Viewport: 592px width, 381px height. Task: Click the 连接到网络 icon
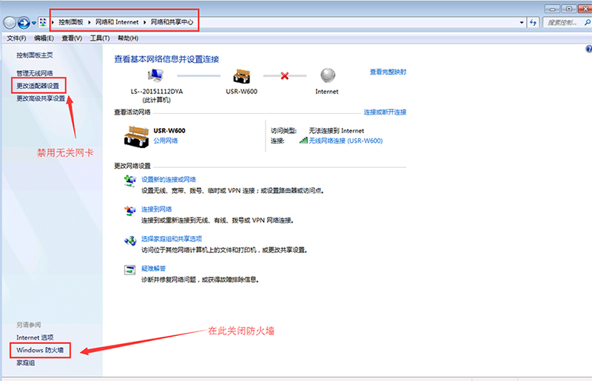click(x=130, y=211)
